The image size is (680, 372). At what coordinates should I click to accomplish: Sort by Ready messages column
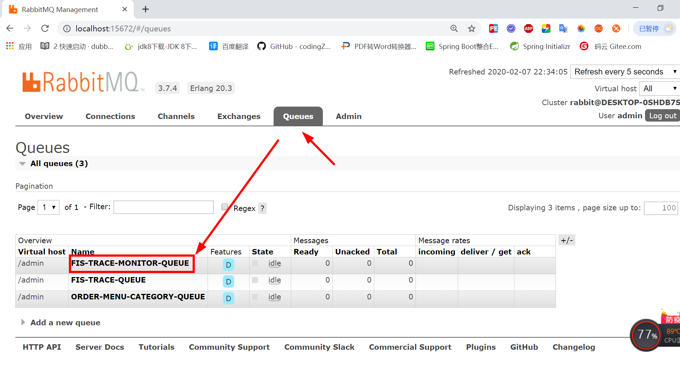[x=306, y=252]
